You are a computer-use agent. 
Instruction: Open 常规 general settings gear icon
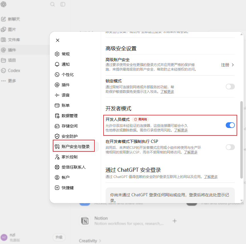(57, 54)
